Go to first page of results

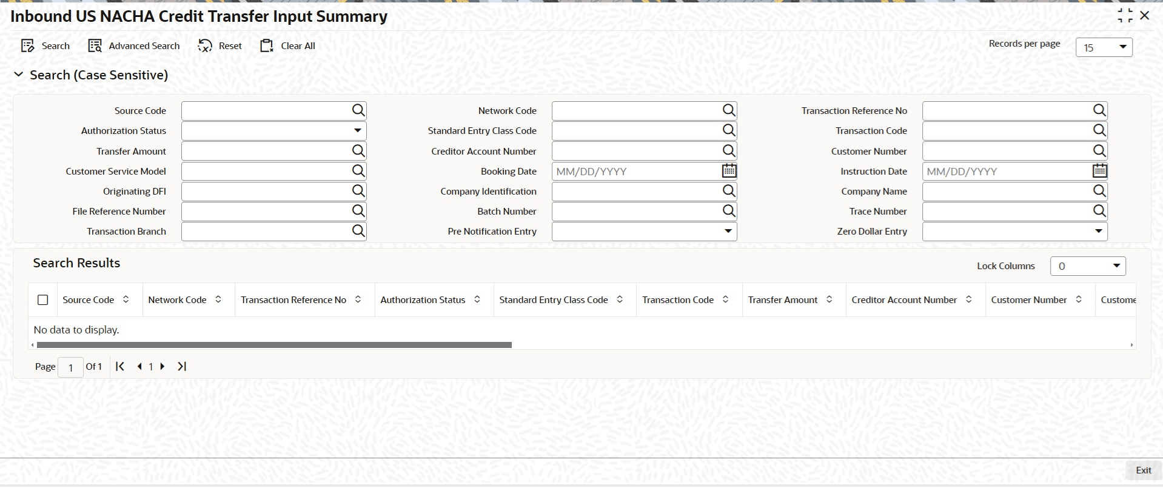pos(120,366)
